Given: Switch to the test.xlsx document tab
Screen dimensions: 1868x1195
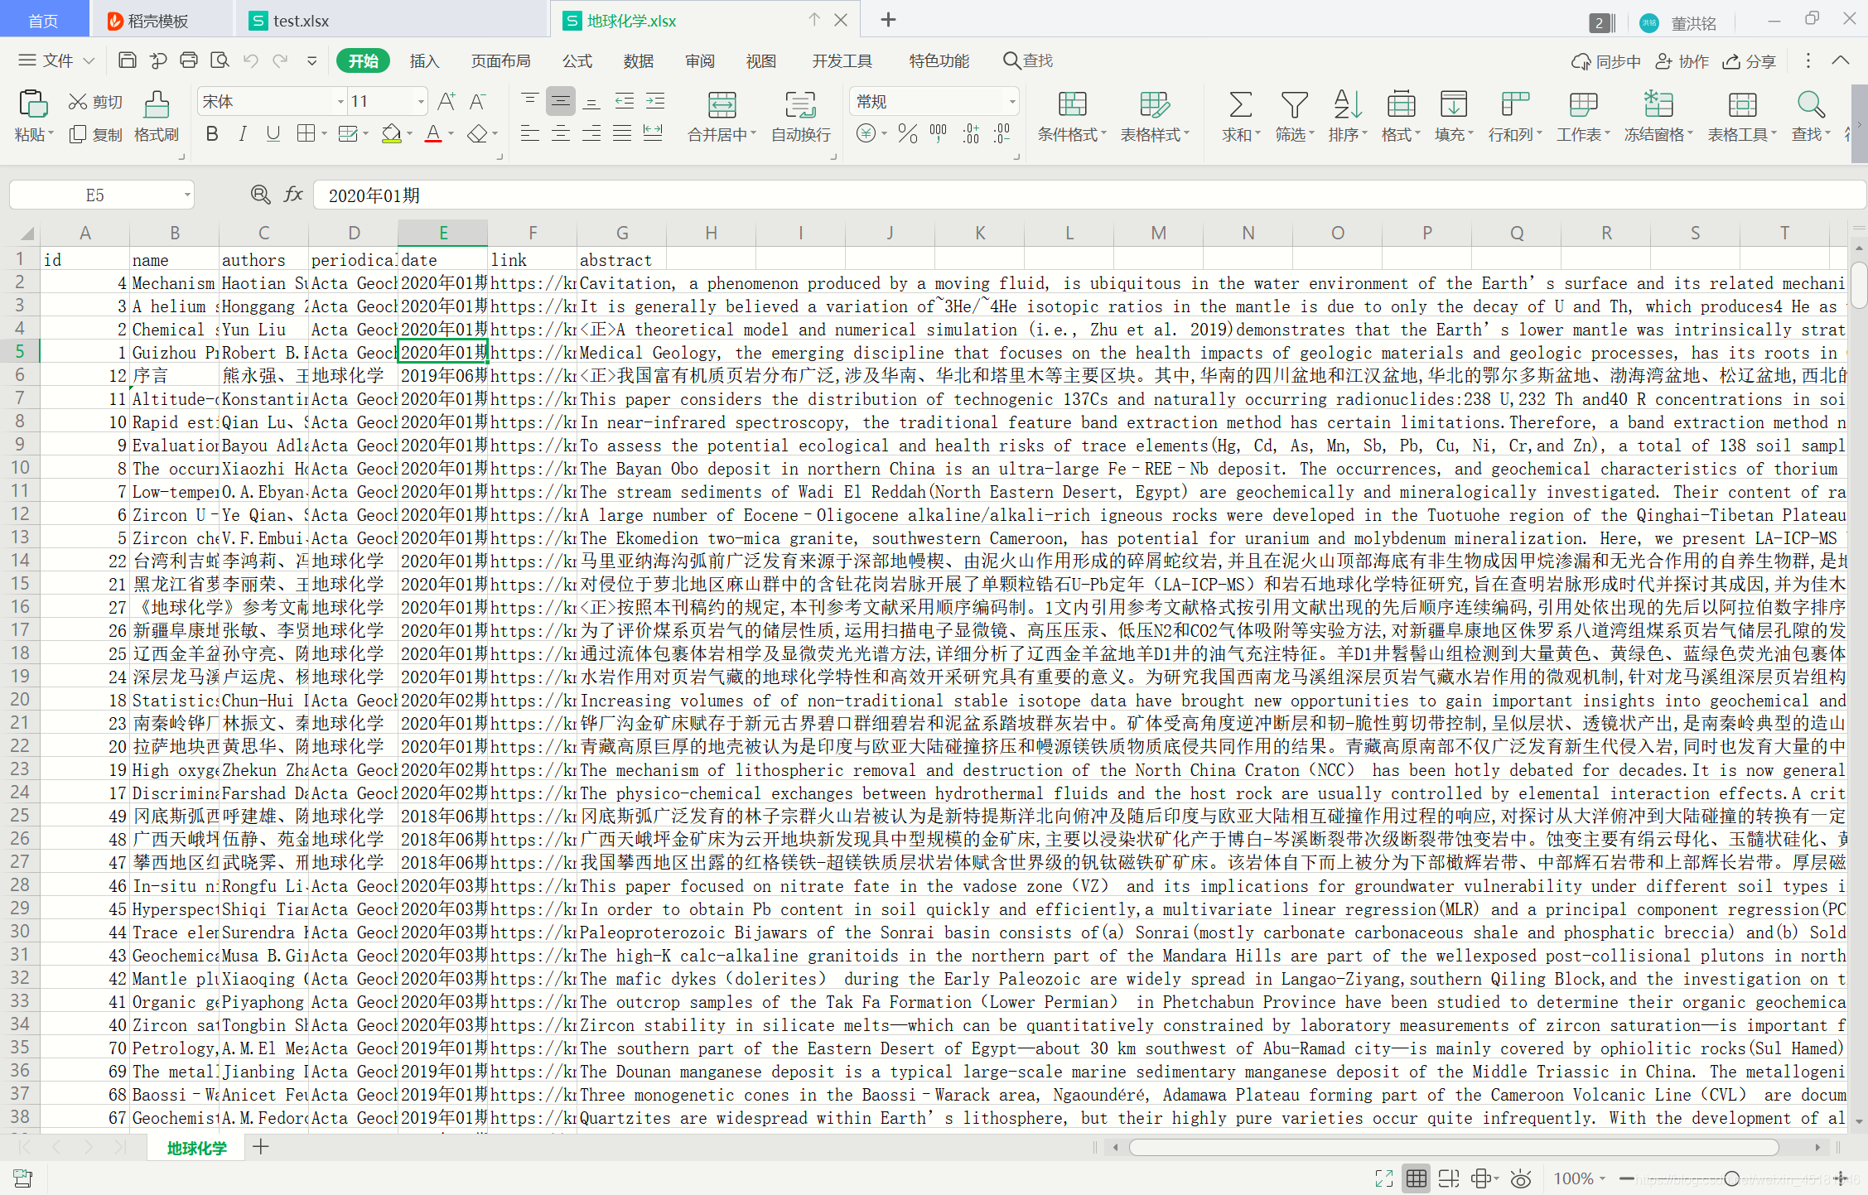Looking at the screenshot, I should pos(300,21).
